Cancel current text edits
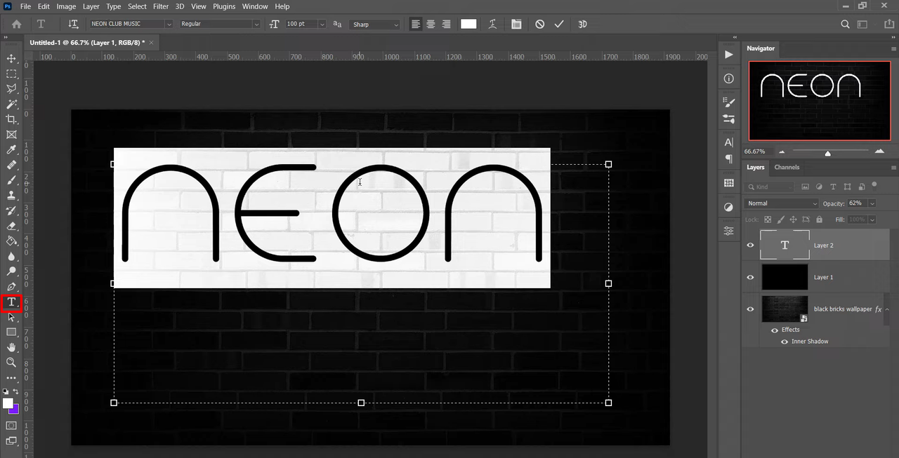Viewport: 899px width, 458px height. tap(539, 24)
